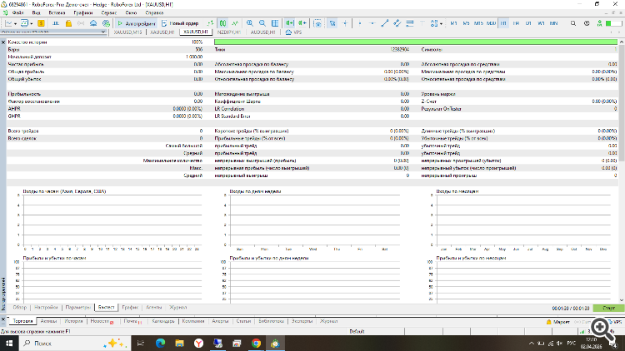Toggle the chart shift icon
Viewport: 625px width, 351px height.
302,23
